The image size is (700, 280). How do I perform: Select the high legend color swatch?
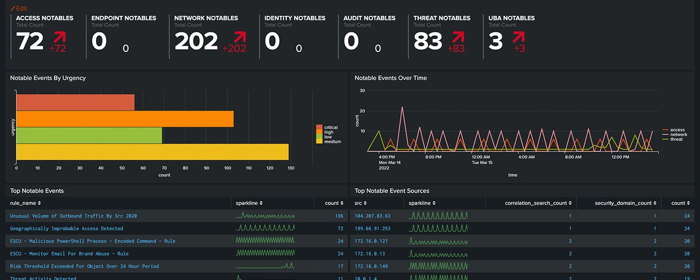[x=319, y=132]
